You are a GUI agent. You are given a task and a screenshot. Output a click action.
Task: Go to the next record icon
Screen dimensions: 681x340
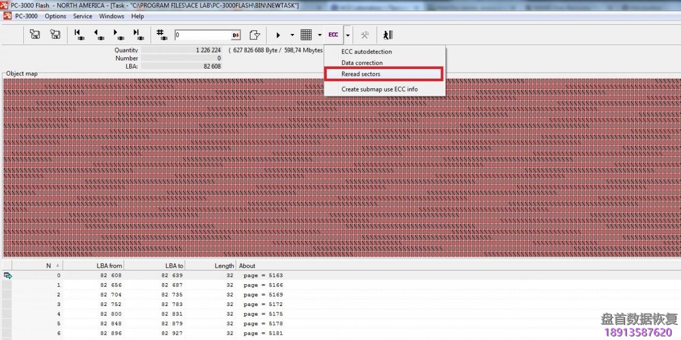(118, 35)
